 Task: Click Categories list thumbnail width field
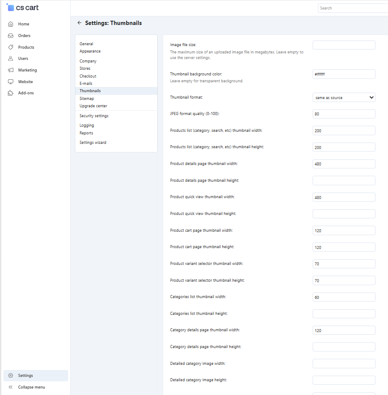(x=344, y=297)
